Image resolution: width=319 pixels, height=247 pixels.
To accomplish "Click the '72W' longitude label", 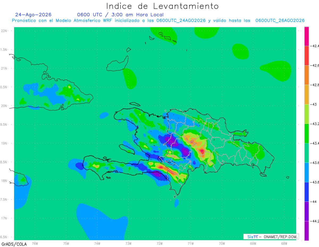I will 159,243.
